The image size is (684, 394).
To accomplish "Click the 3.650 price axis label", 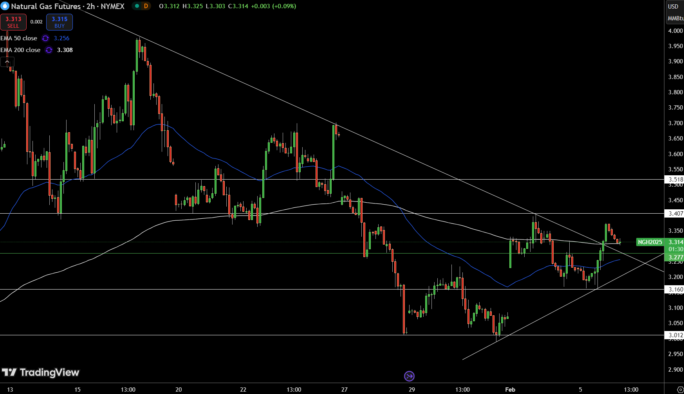I will coord(675,139).
